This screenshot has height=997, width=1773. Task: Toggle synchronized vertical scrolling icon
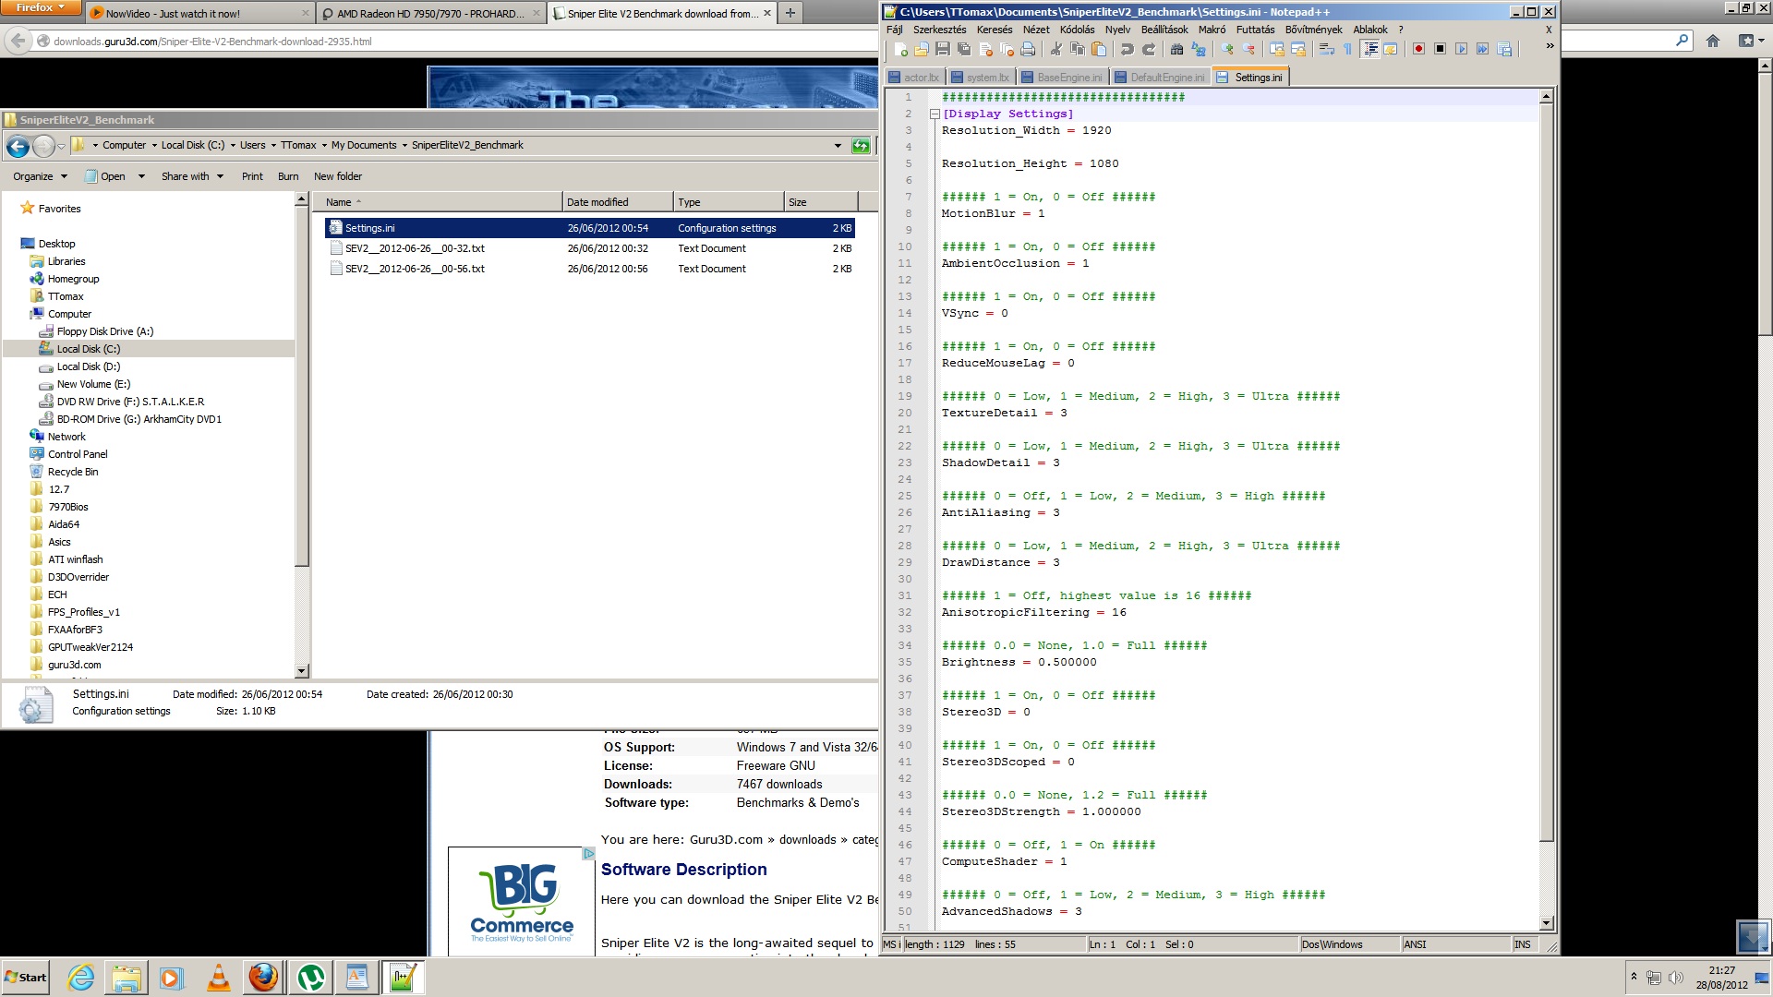(x=1277, y=49)
